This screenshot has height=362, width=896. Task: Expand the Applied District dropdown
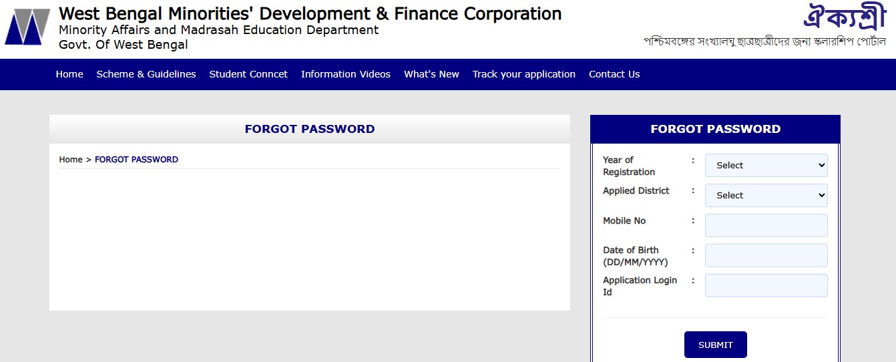766,195
